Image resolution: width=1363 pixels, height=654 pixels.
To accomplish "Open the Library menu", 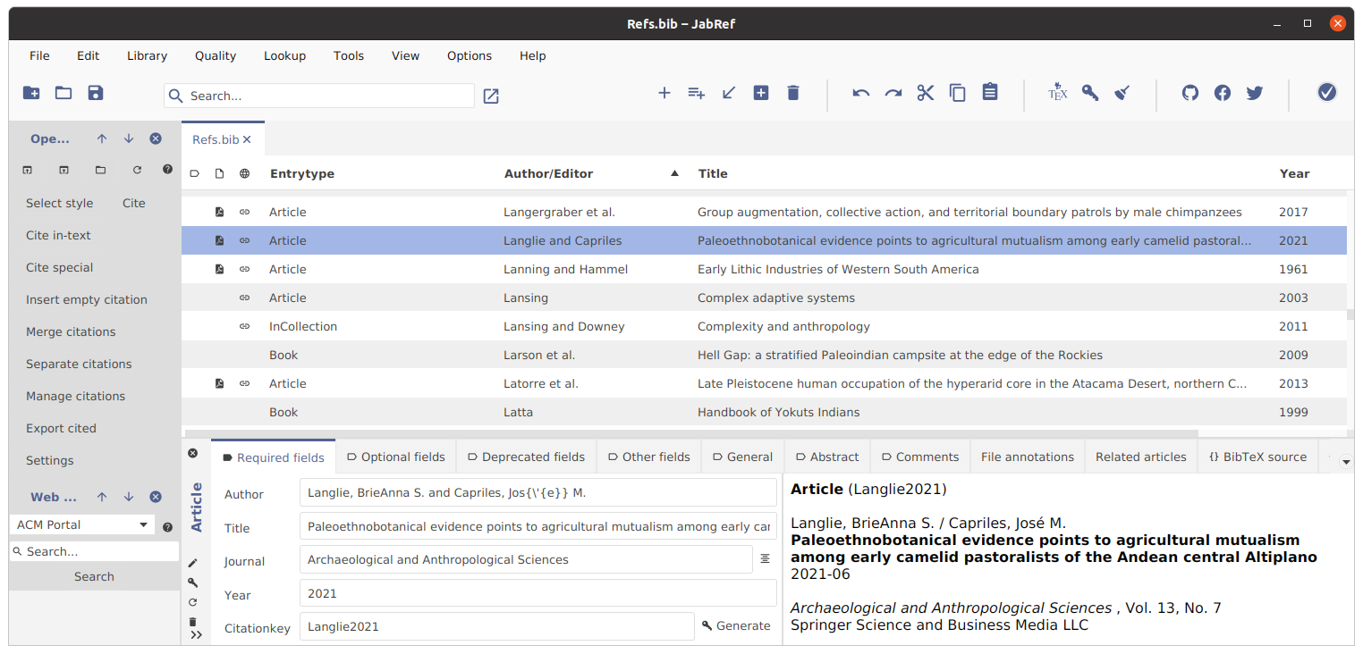I will click(x=147, y=55).
